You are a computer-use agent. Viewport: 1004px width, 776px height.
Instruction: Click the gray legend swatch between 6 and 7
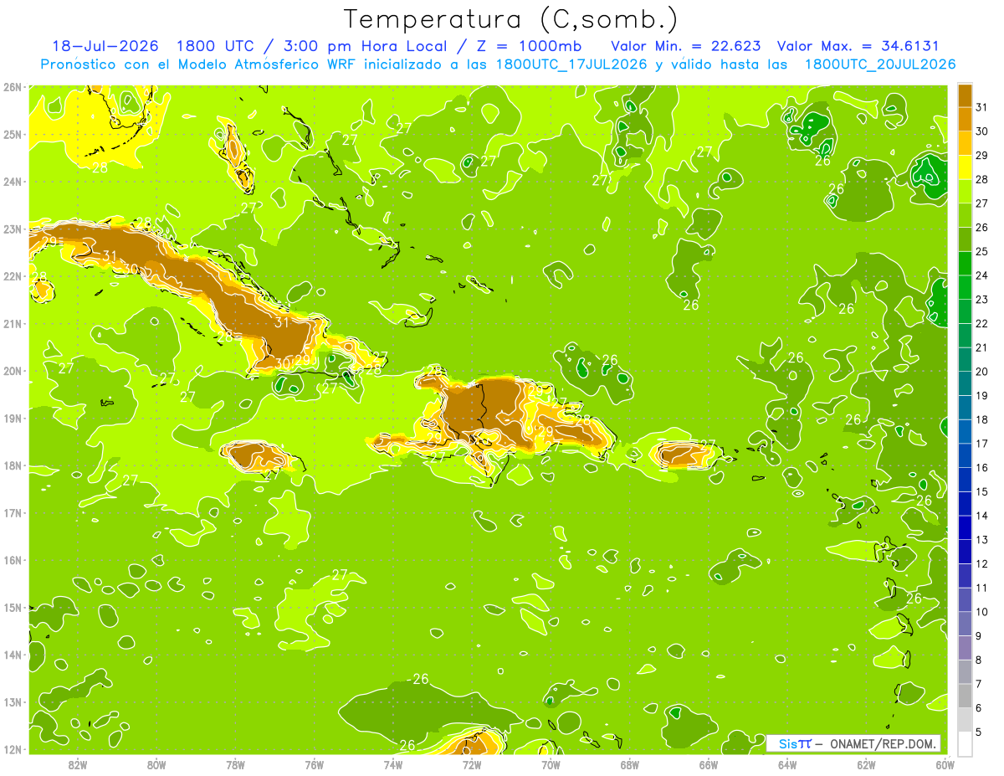(x=965, y=696)
